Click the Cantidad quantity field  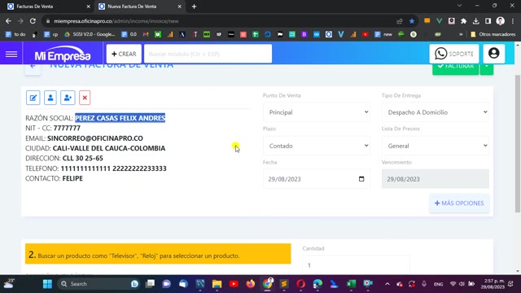tap(356, 265)
